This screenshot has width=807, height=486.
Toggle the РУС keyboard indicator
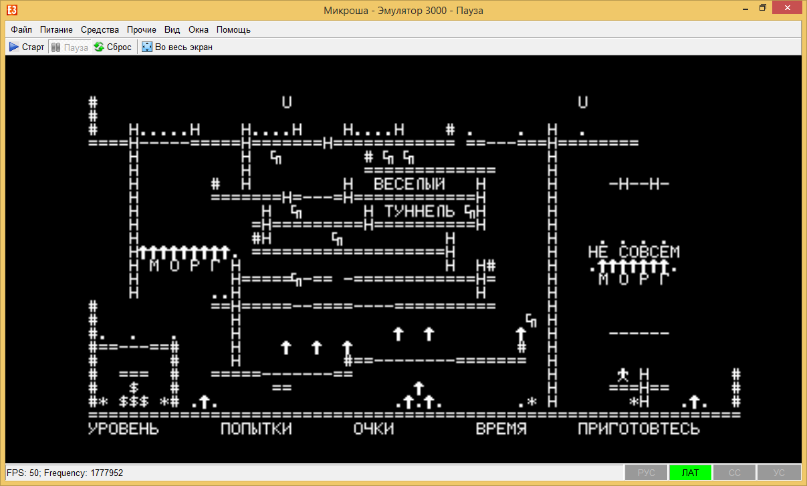pyautogui.click(x=647, y=473)
